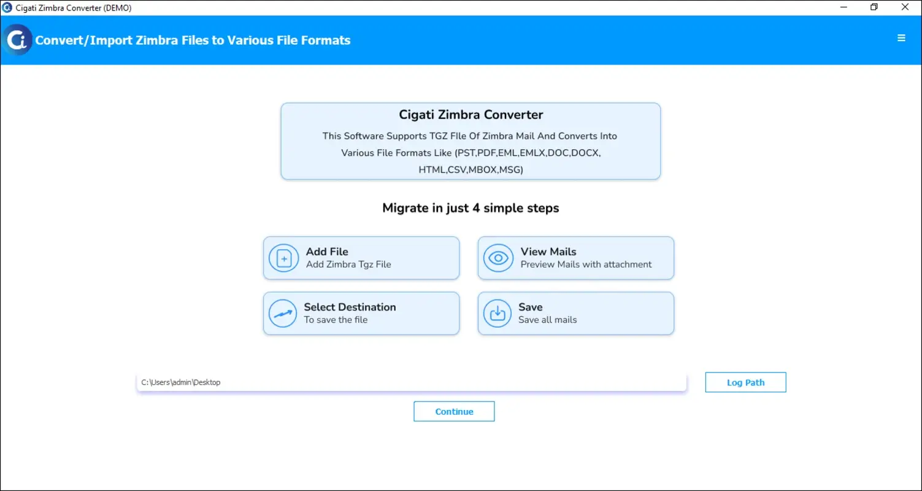This screenshot has height=491, width=922.
Task: Click the Add Zimbra Tgz File label
Action: [348, 264]
